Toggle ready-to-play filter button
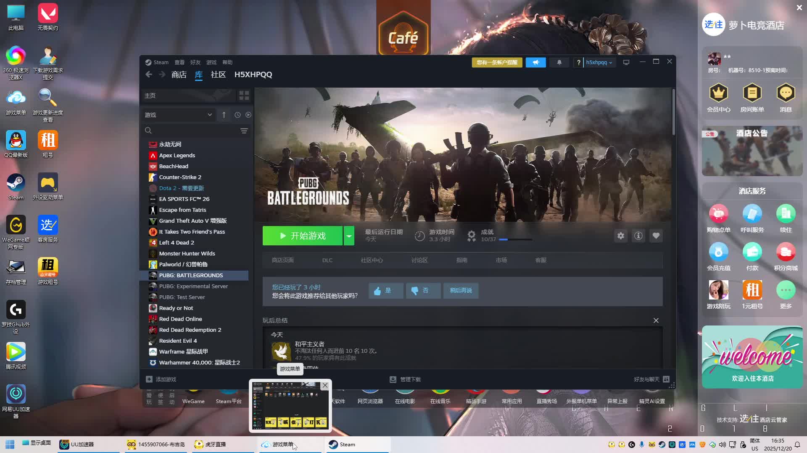Screen dimensions: 807x453 pyautogui.click(x=248, y=115)
